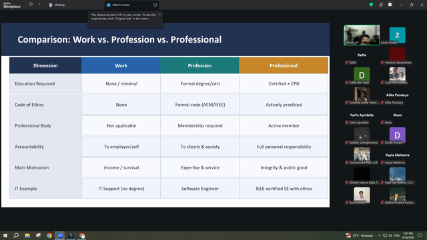Open the weather widget showing 29°C Berawan
The image size is (427, 240).
click(x=359, y=235)
